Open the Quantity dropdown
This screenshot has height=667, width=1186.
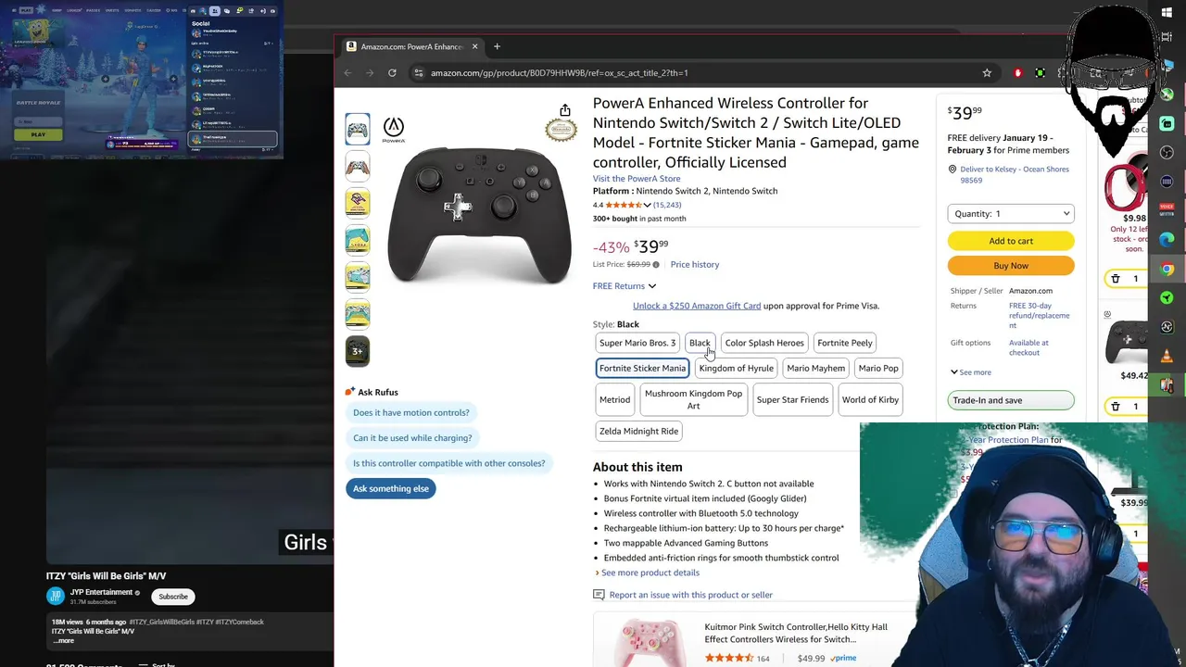(x=1011, y=214)
